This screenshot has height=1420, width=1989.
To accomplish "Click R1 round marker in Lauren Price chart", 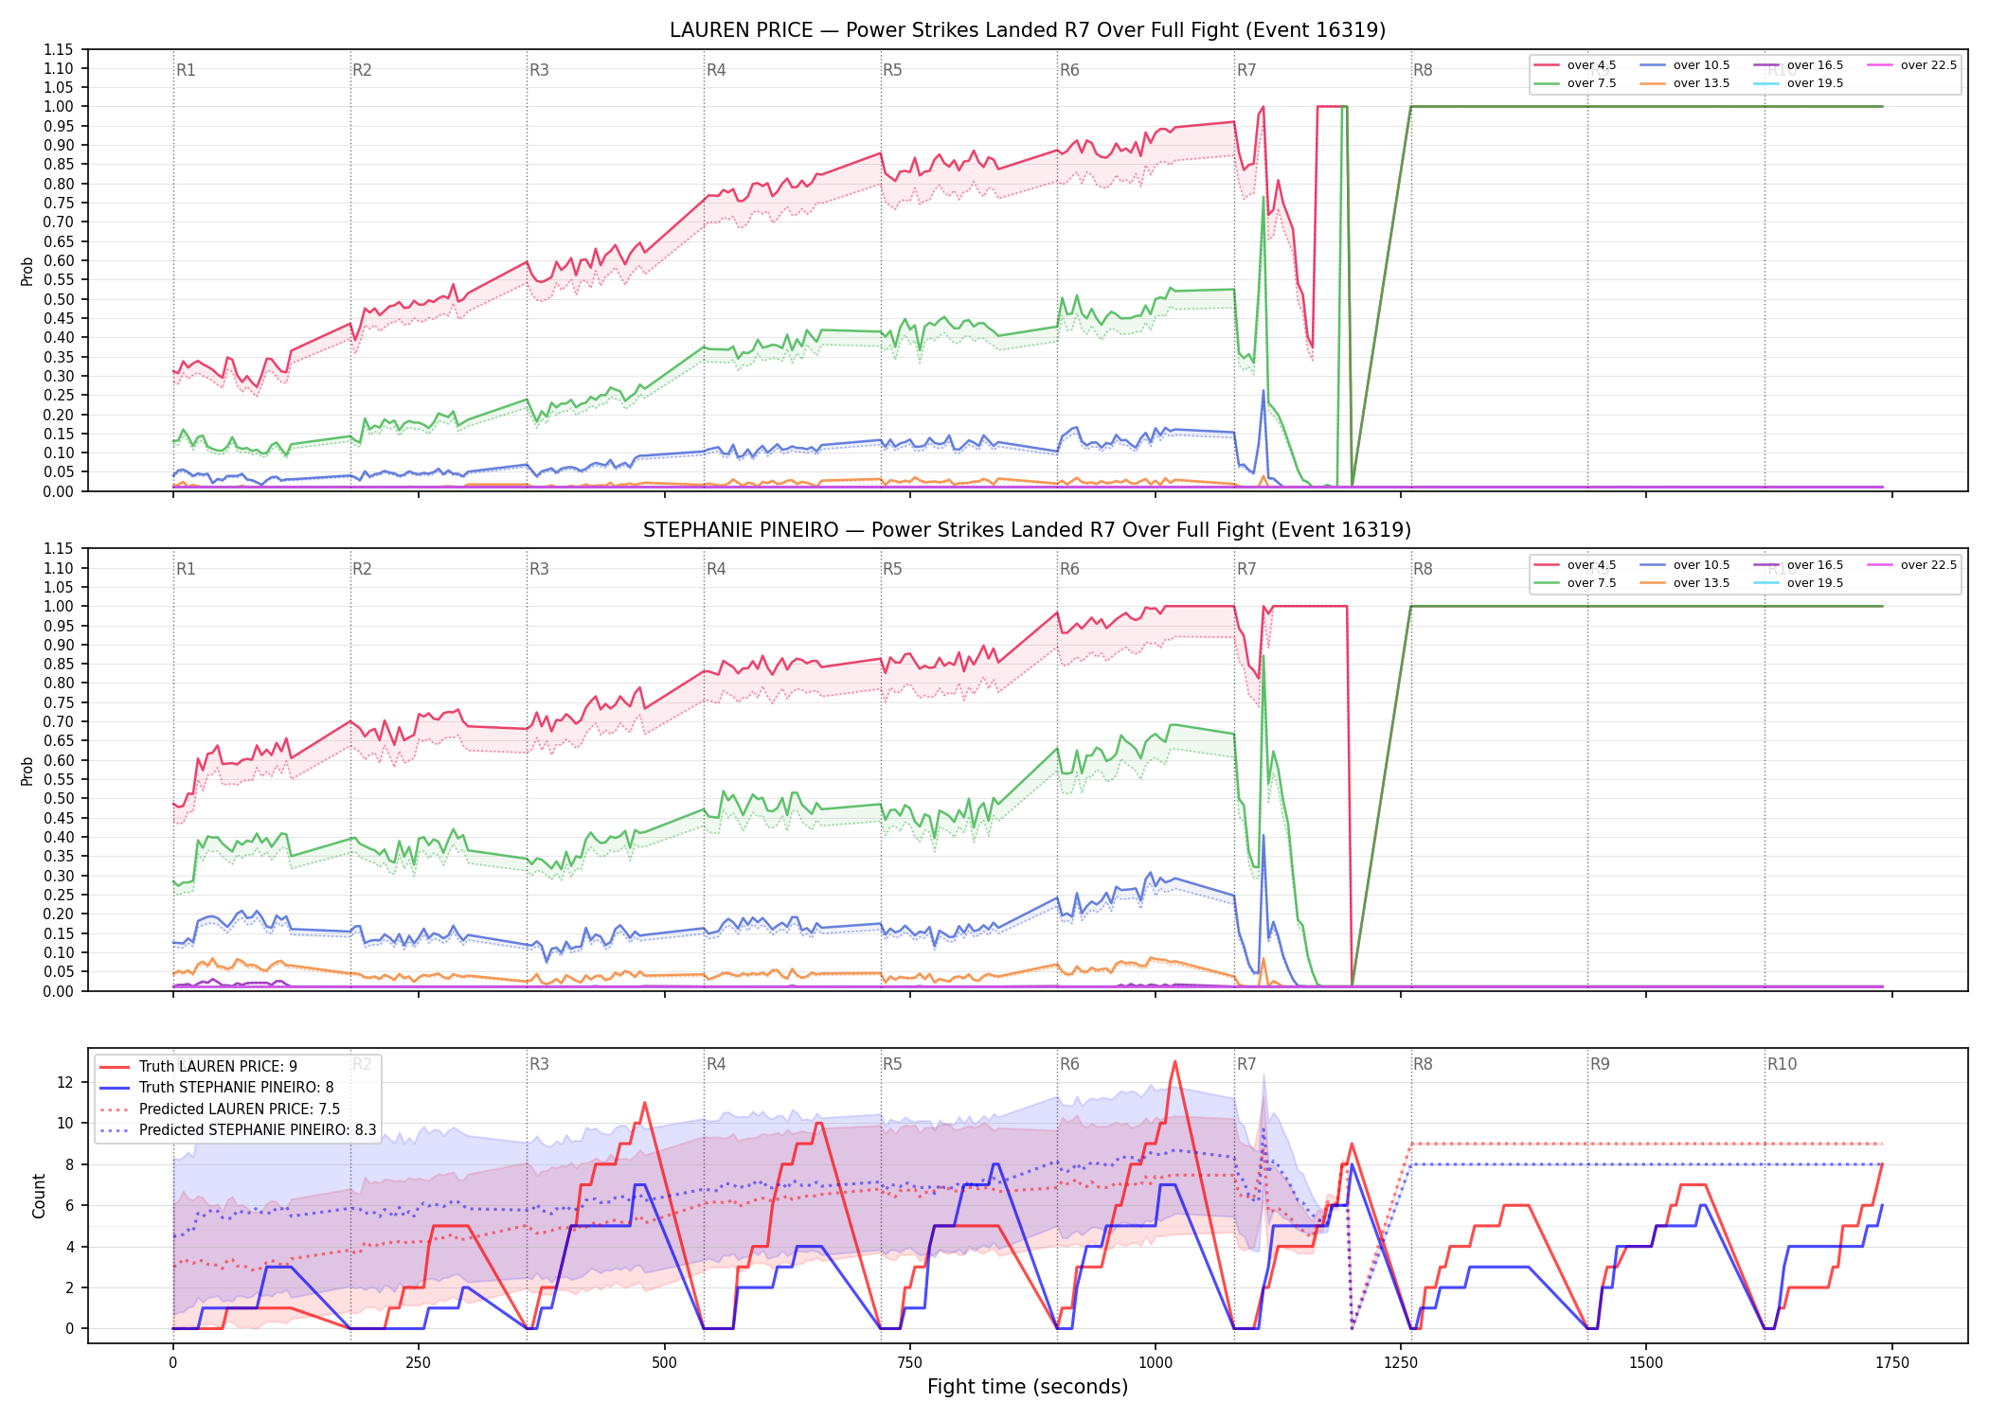I will point(186,70).
